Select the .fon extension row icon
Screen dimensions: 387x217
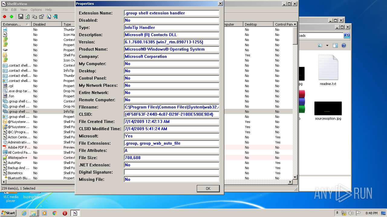pyautogui.click(x=5, y=96)
